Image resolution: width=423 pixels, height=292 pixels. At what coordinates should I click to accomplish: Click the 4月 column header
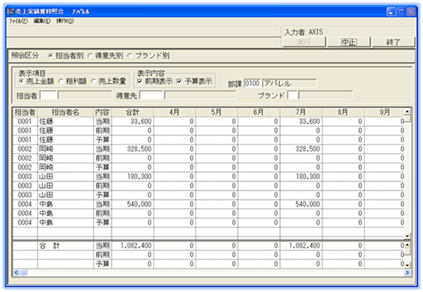coord(174,113)
